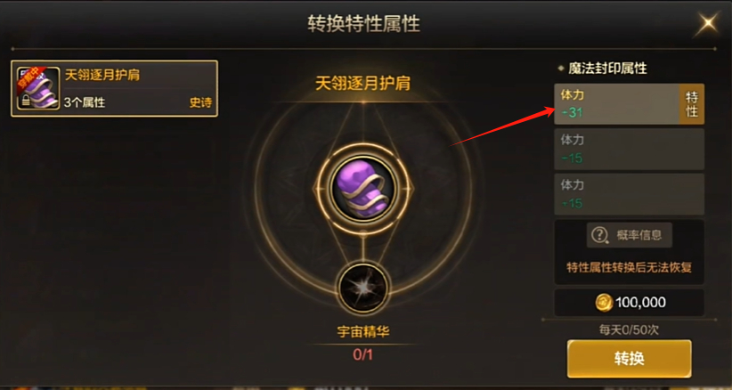Click the red 穿戴中 ribbon badge
Image resolution: width=732 pixels, height=390 pixels.
[29, 79]
